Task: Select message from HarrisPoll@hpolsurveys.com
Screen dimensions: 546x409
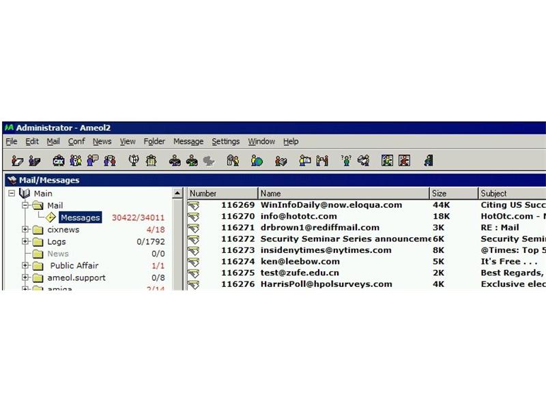Action: (x=367, y=284)
